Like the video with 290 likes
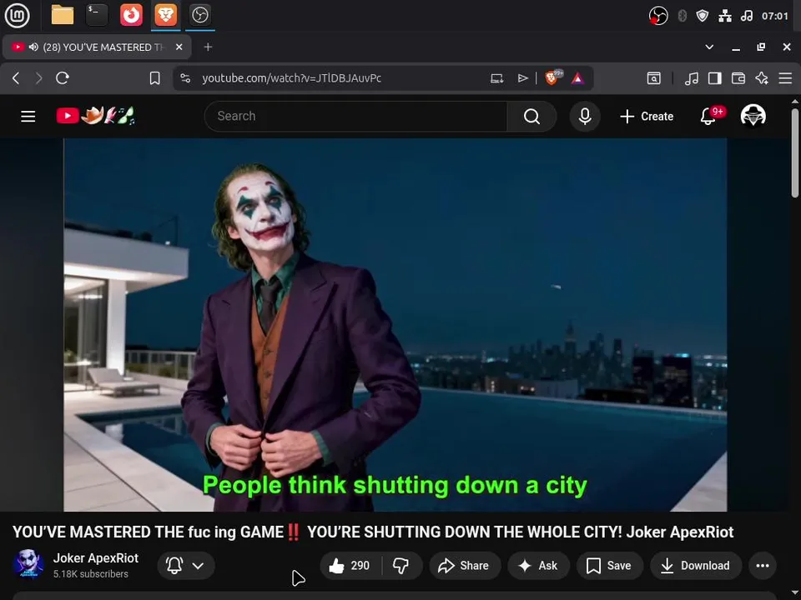The height and width of the screenshot is (600, 801). tap(350, 565)
